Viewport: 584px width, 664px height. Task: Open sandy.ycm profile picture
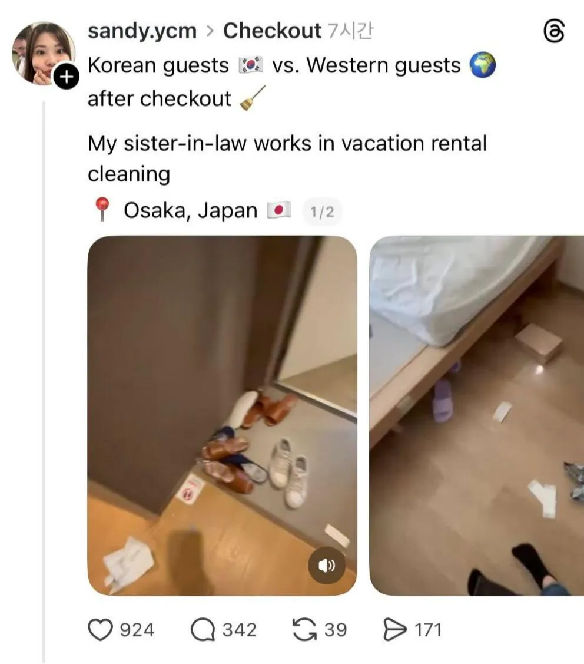point(44,54)
